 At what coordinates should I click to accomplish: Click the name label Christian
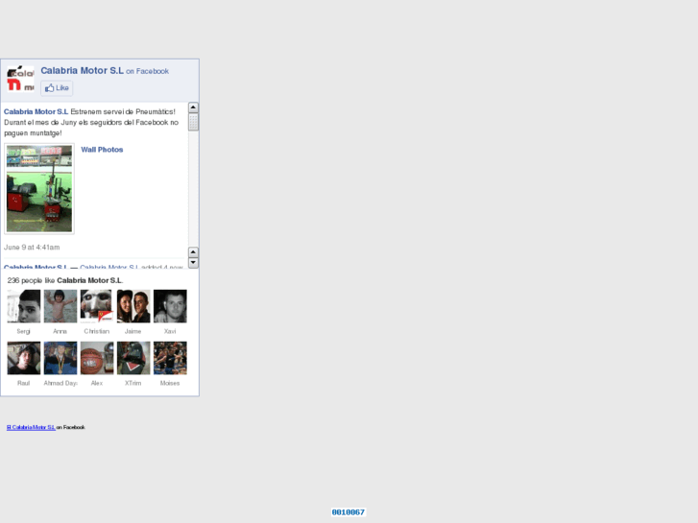pos(97,332)
